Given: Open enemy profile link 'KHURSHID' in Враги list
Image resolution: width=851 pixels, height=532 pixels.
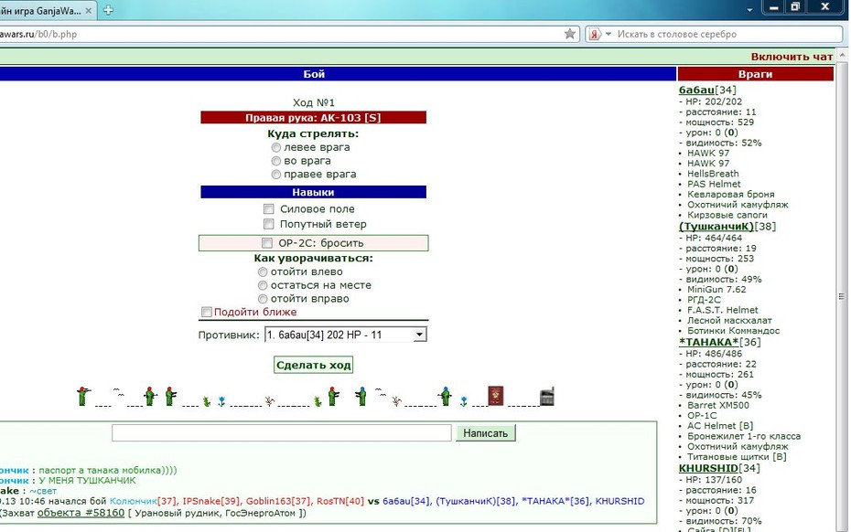Looking at the screenshot, I should click(x=708, y=468).
